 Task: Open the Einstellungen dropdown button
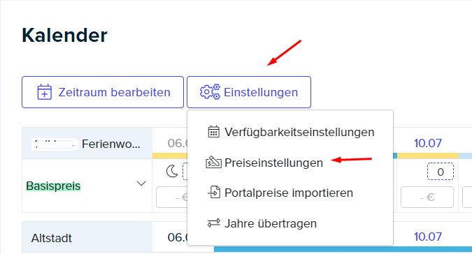(249, 92)
